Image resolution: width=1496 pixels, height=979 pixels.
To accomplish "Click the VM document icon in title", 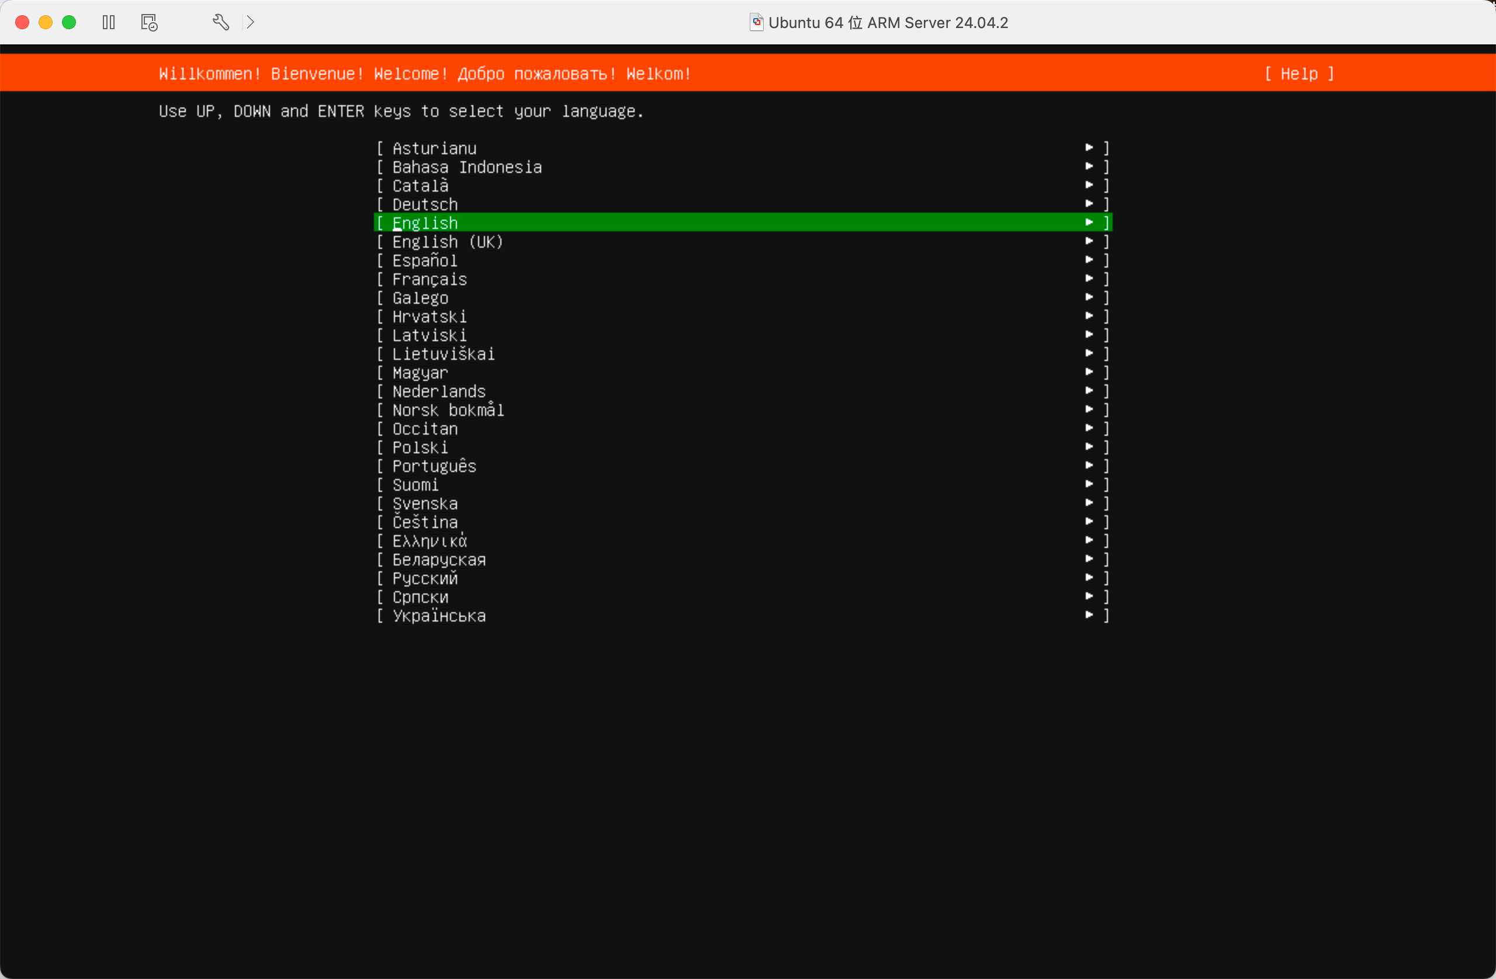I will point(756,23).
